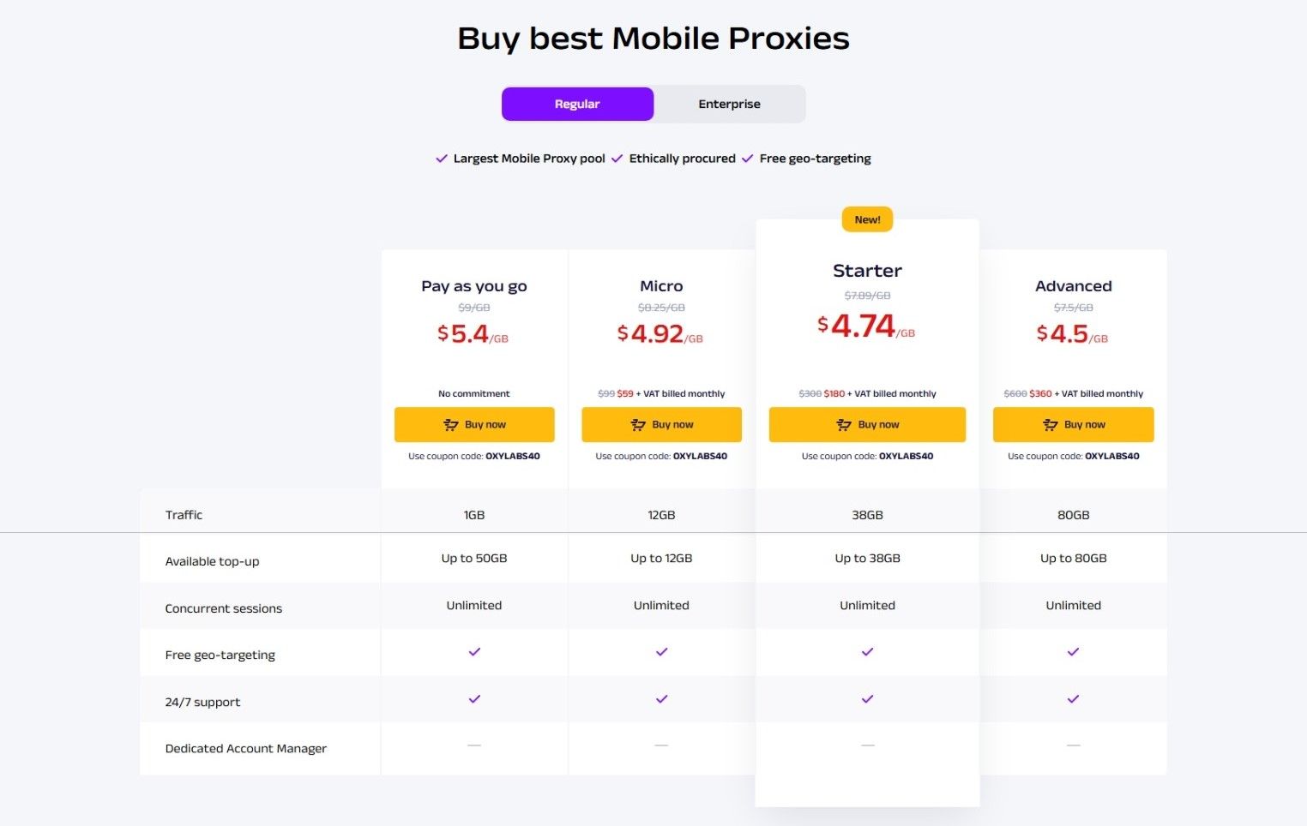1307x826 pixels.
Task: Select the Pay as you go plan title
Action: 473,285
